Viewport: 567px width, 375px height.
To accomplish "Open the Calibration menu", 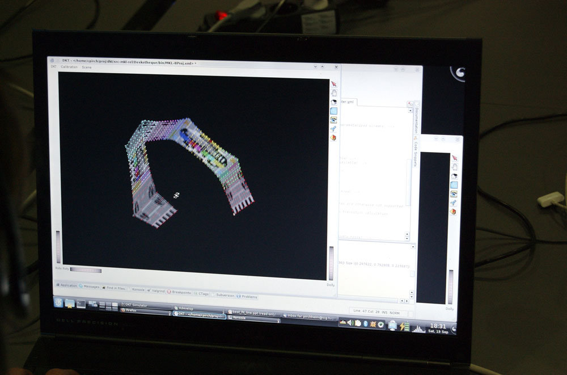I will (69, 67).
